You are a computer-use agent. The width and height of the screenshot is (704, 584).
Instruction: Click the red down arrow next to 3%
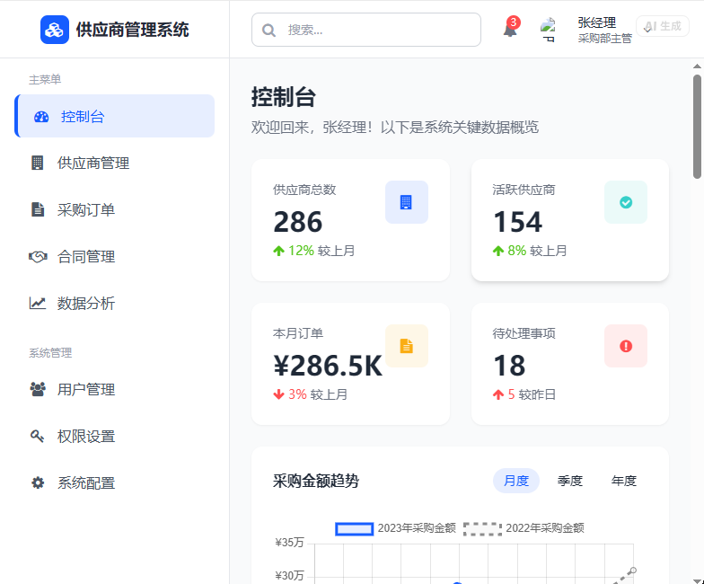278,394
